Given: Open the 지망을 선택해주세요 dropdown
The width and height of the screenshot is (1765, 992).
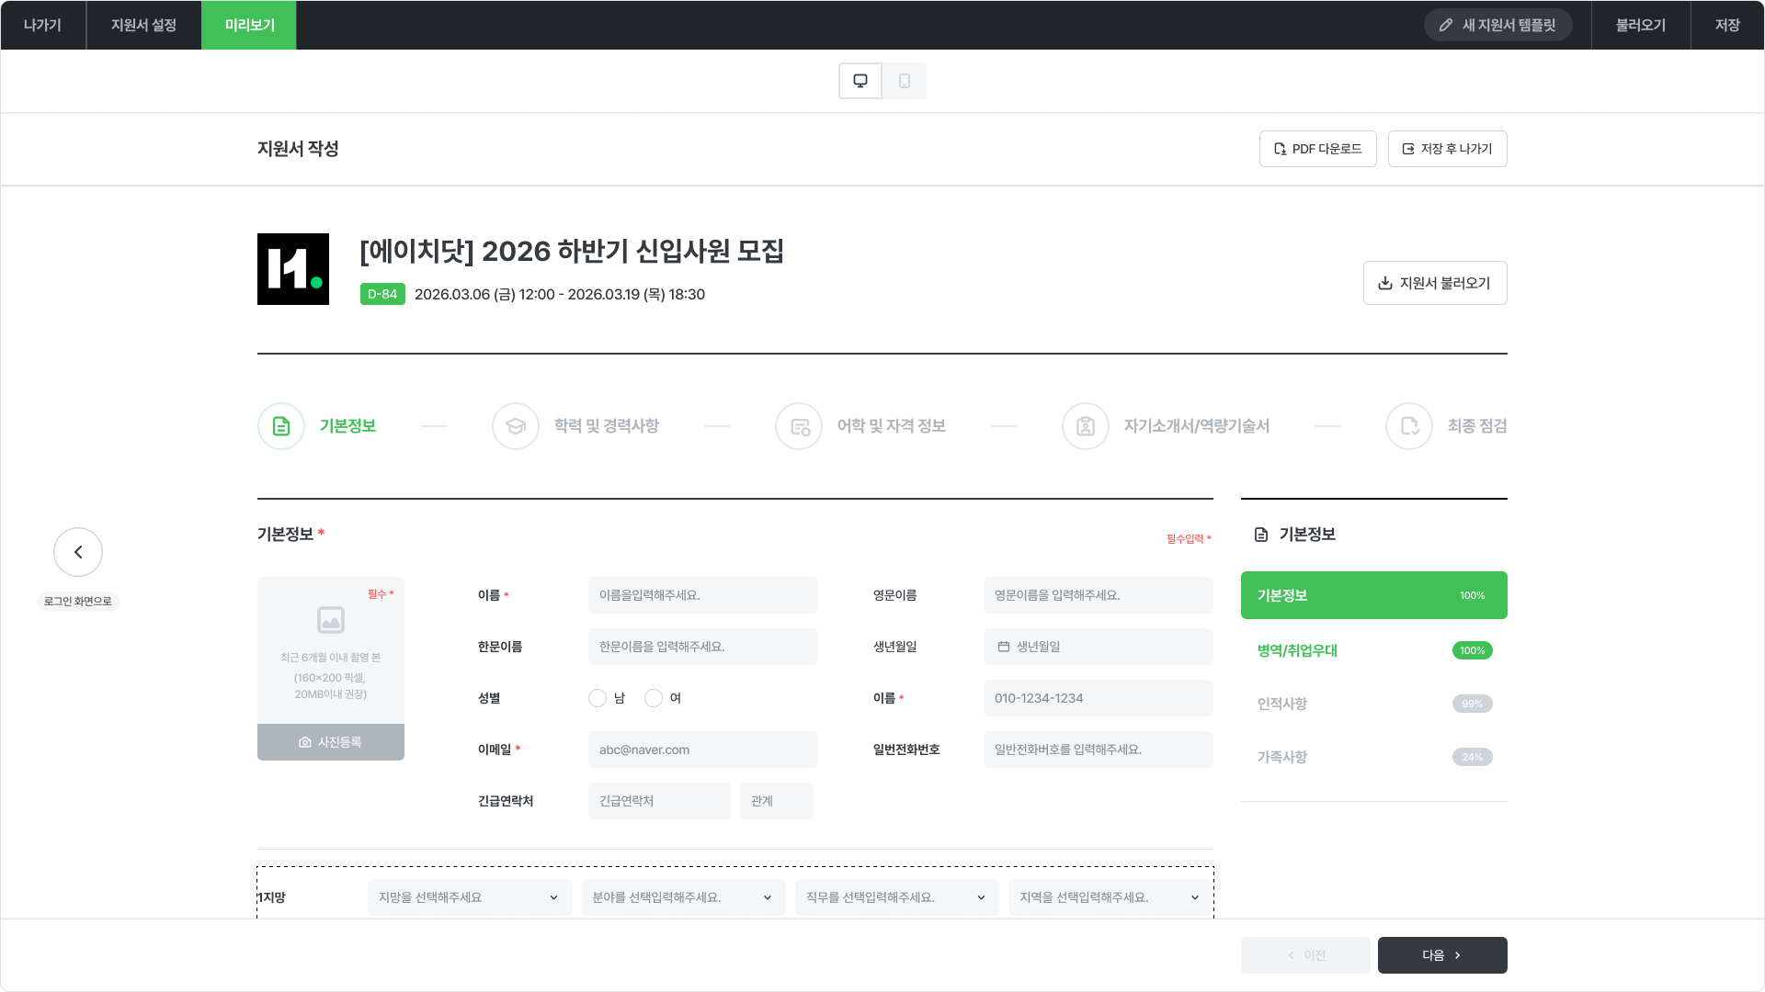Looking at the screenshot, I should [469, 897].
